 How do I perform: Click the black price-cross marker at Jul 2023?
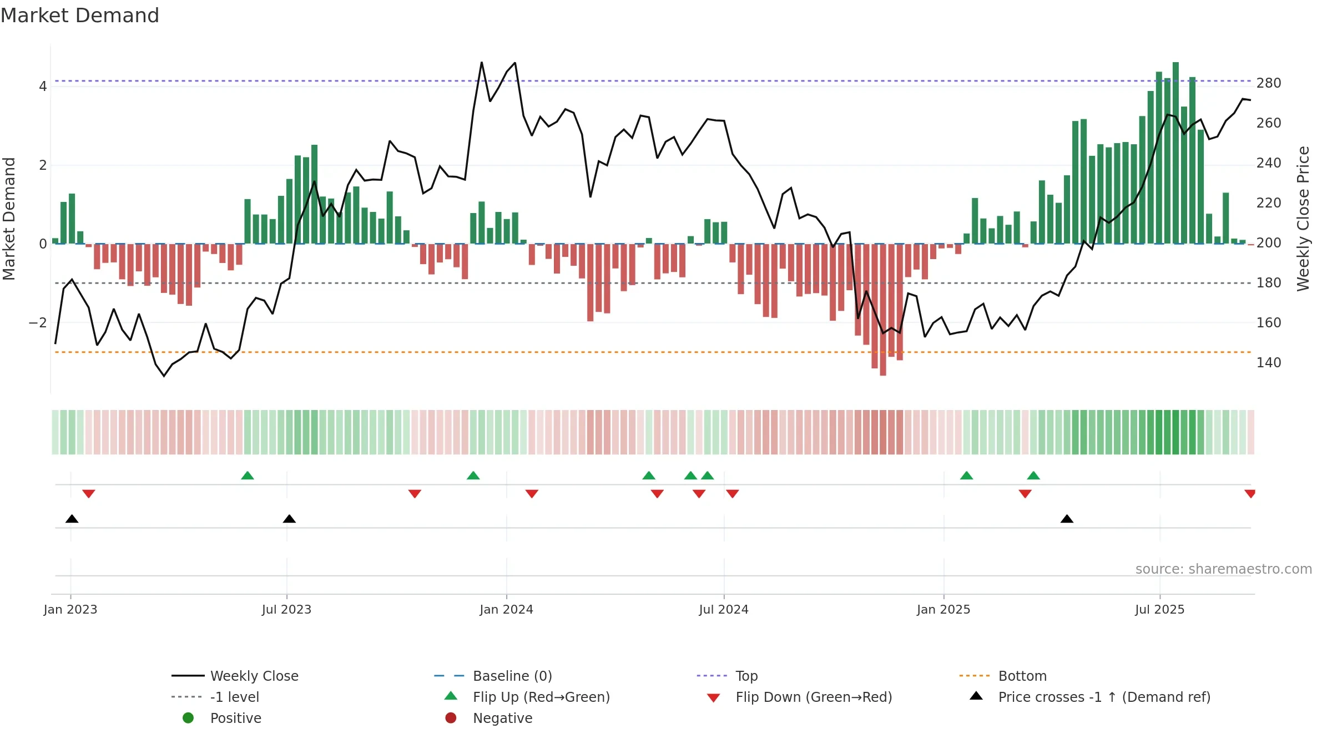289,519
